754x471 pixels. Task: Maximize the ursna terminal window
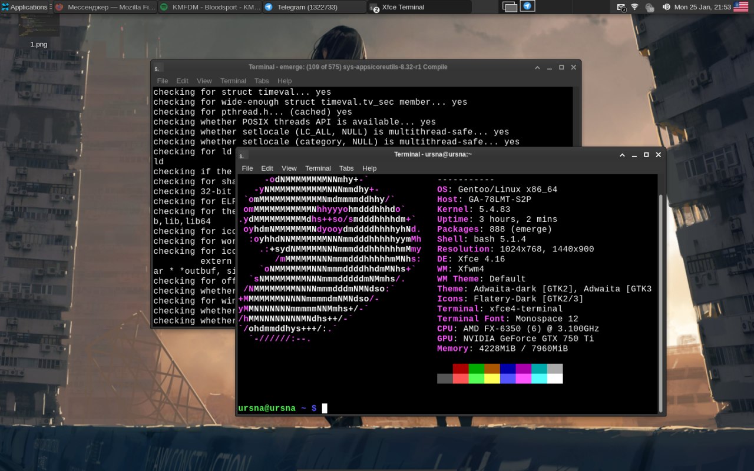click(x=646, y=154)
